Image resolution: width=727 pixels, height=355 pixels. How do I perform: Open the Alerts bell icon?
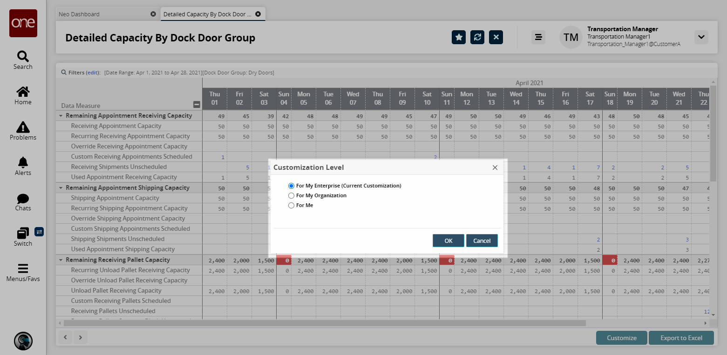click(x=23, y=162)
